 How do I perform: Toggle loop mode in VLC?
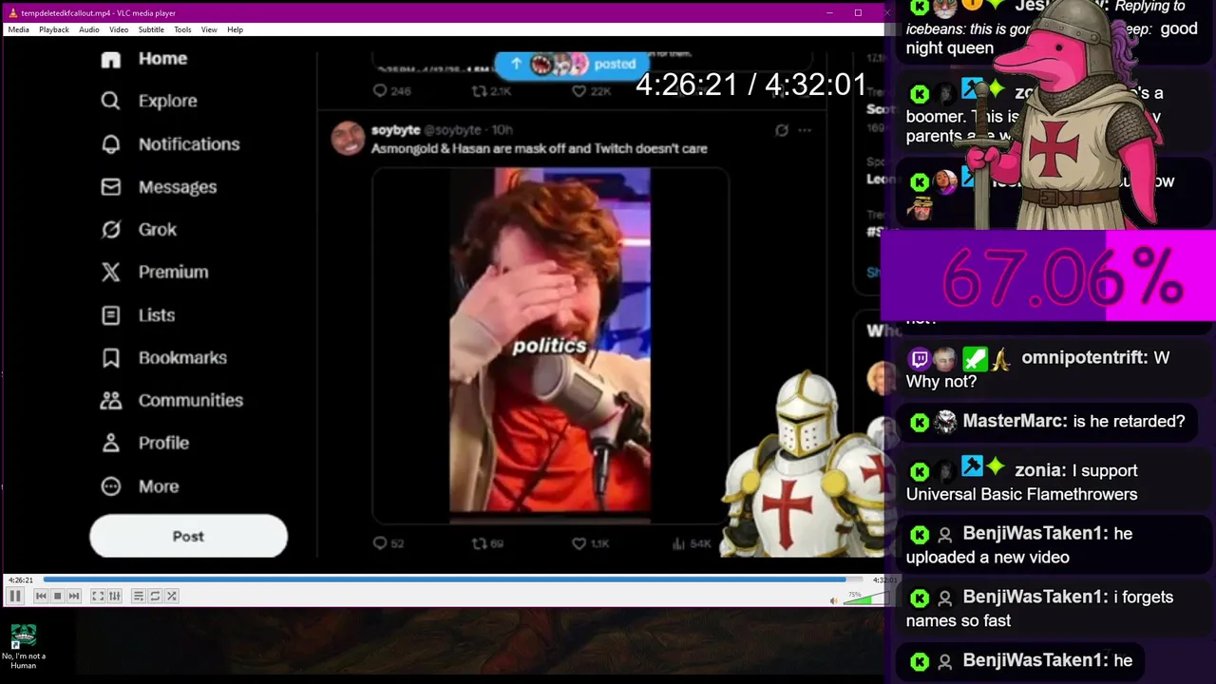pyautogui.click(x=155, y=596)
